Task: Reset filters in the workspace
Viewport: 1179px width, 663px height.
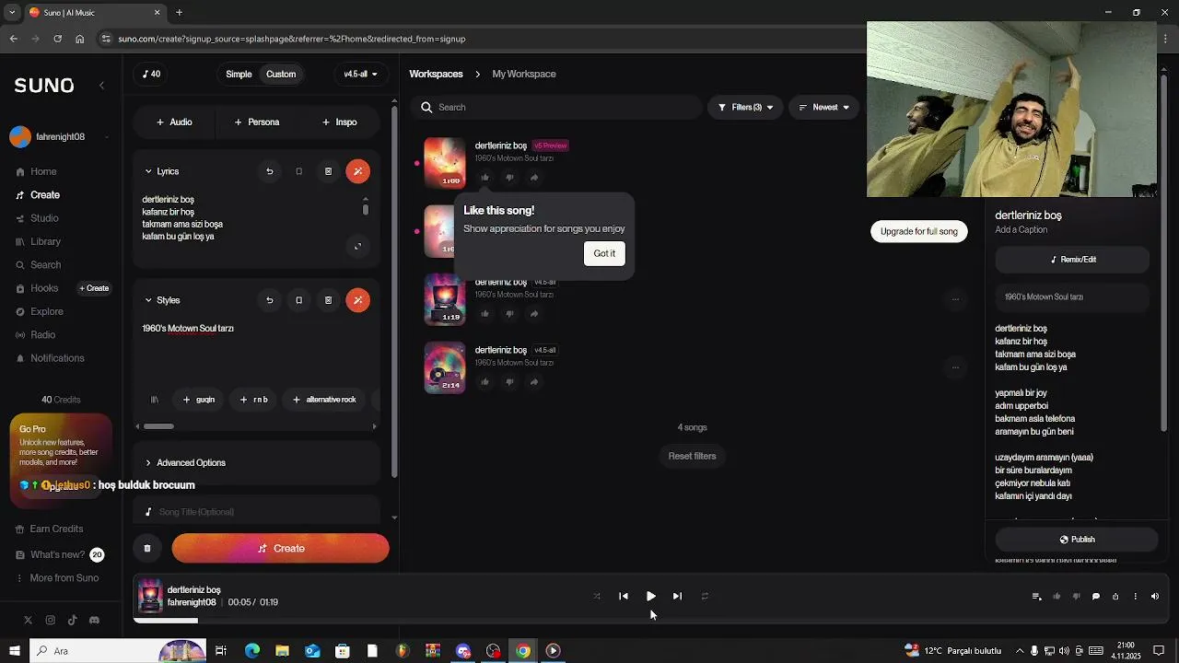Action: (692, 456)
